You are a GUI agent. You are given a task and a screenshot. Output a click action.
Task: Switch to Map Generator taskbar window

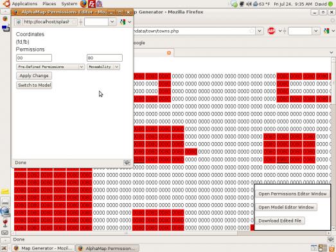pyautogui.click(x=43, y=248)
